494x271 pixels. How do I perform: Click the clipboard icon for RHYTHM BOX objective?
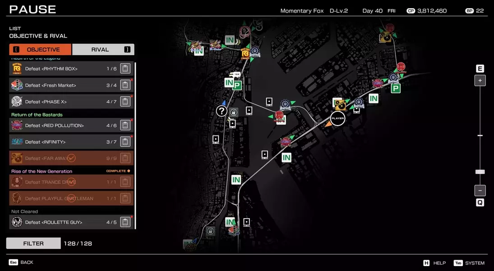[125, 69]
